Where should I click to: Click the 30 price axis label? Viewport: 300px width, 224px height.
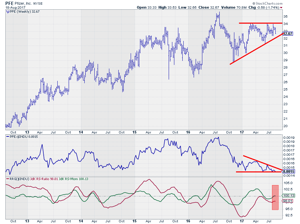(285, 53)
